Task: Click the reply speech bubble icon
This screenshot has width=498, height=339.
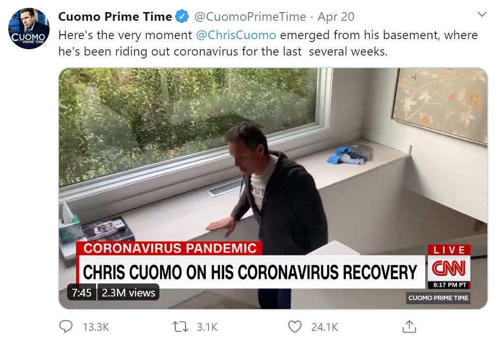Action: [x=66, y=326]
